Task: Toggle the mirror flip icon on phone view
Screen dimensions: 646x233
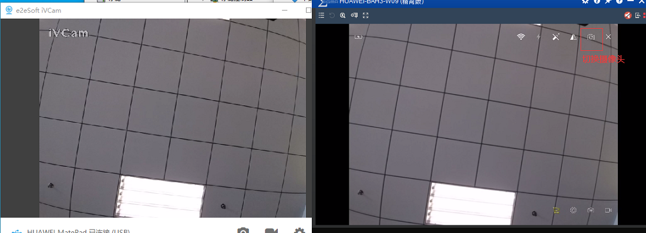Action: (x=573, y=37)
